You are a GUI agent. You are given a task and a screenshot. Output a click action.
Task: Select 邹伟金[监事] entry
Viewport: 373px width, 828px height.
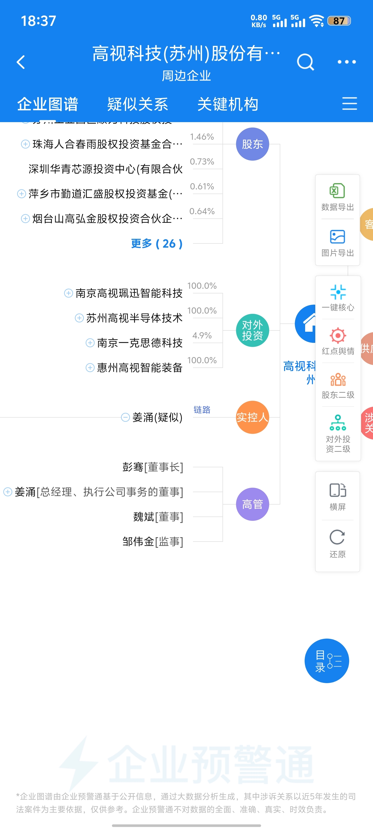(153, 541)
